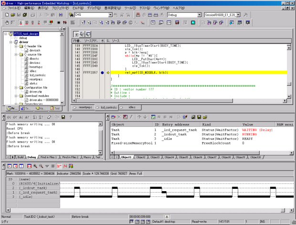Create a new file with the blank page icon
296x225 pixels.
pos(7,15)
